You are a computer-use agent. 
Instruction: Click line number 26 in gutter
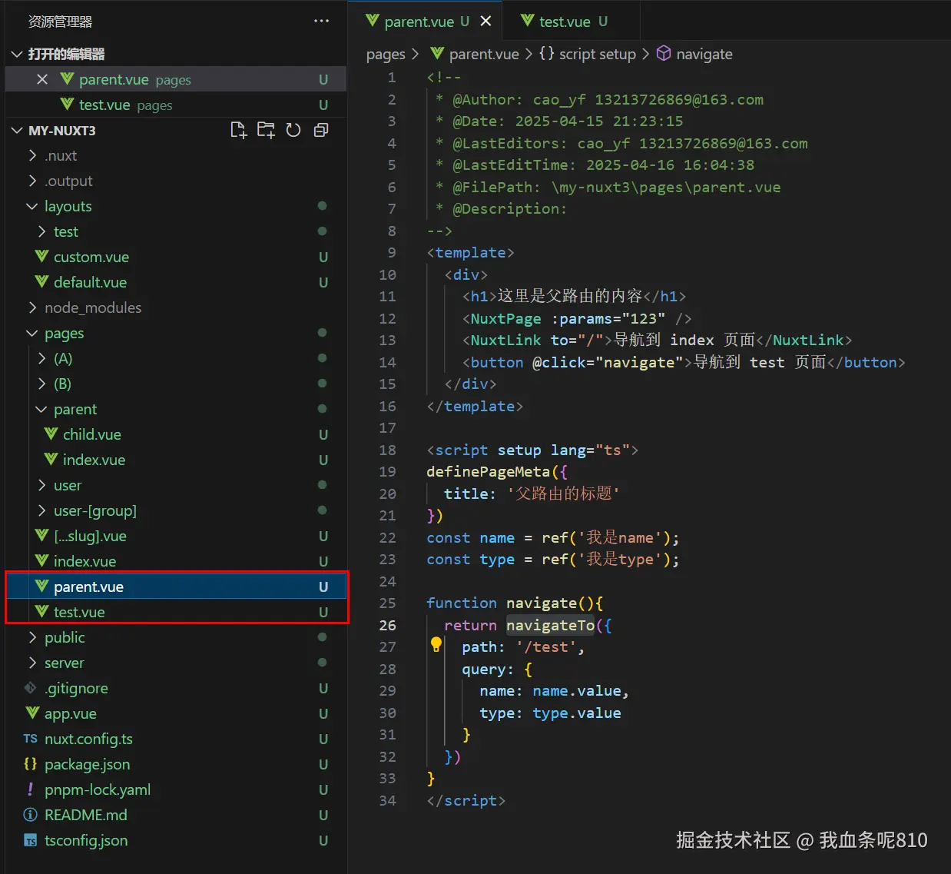tap(388, 625)
